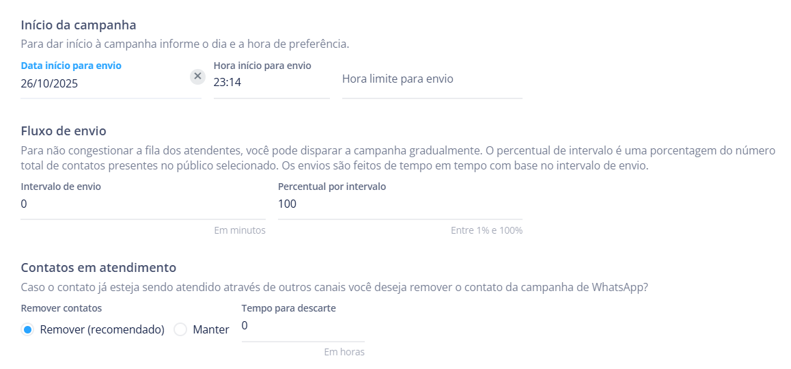Click the date field showing 26/10/2025

coord(102,84)
